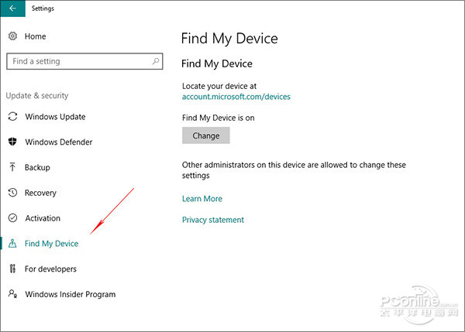This screenshot has height=332, width=465.
Task: Focus the Find a setting search box
Action: (x=77, y=61)
